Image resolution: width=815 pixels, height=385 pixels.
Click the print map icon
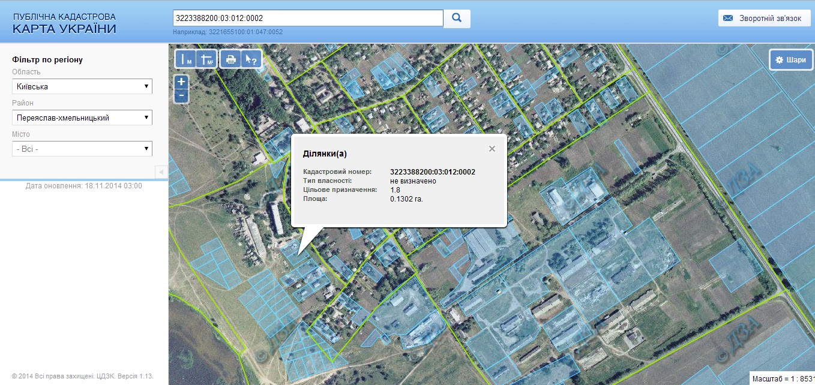(x=230, y=59)
